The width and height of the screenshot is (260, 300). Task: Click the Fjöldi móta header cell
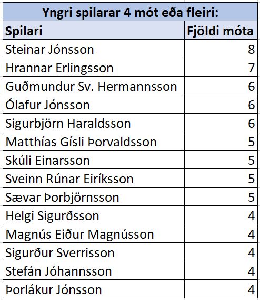click(x=221, y=31)
